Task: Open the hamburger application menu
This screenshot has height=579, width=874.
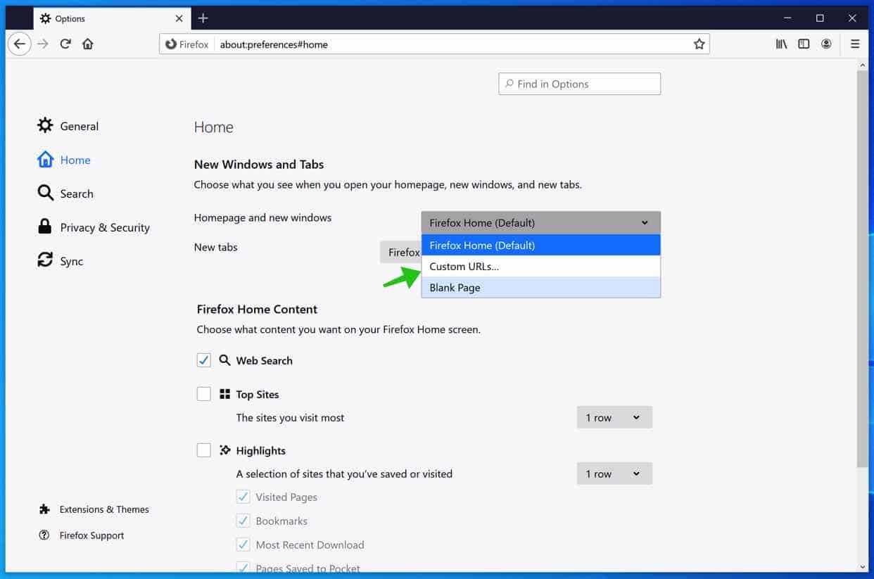Action: point(855,44)
